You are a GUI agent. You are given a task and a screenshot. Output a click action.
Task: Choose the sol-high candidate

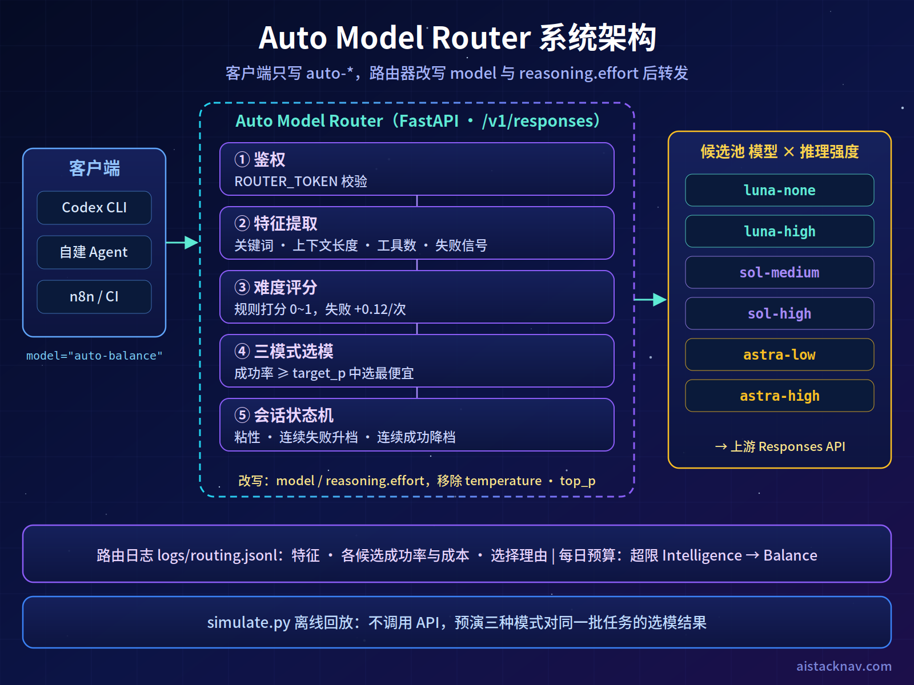[x=780, y=313]
